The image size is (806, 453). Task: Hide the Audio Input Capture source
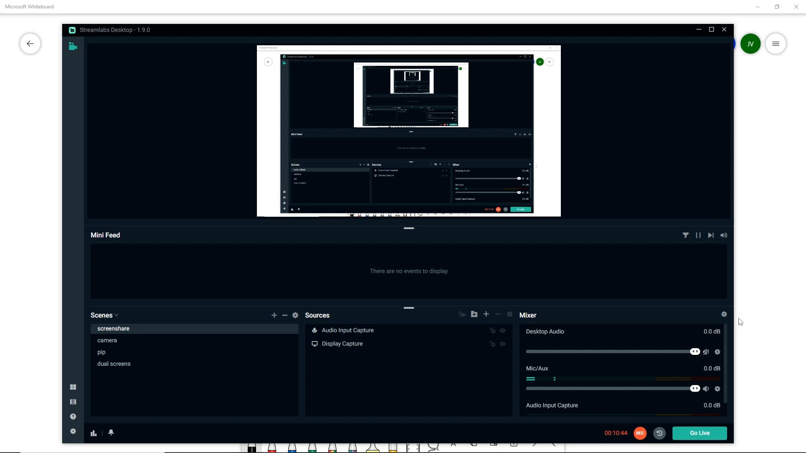(x=502, y=331)
